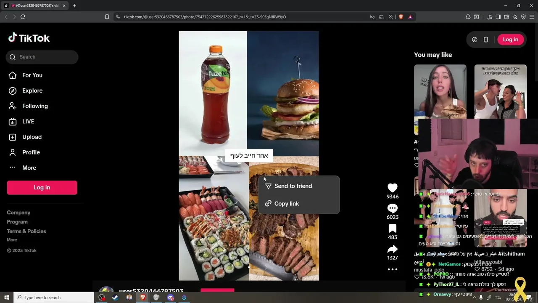Like the post via heart icon
Viewport: 538px width, 303px height.
click(393, 188)
